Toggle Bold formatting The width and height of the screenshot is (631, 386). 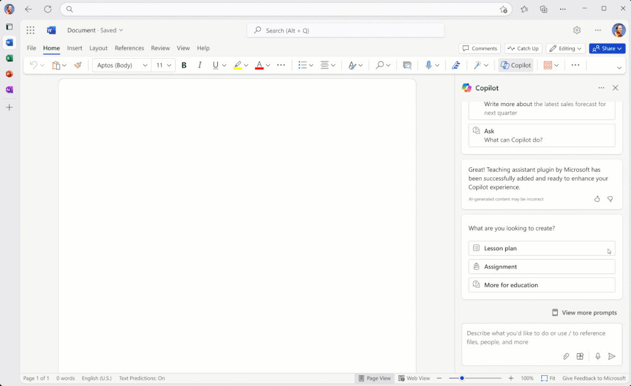184,65
